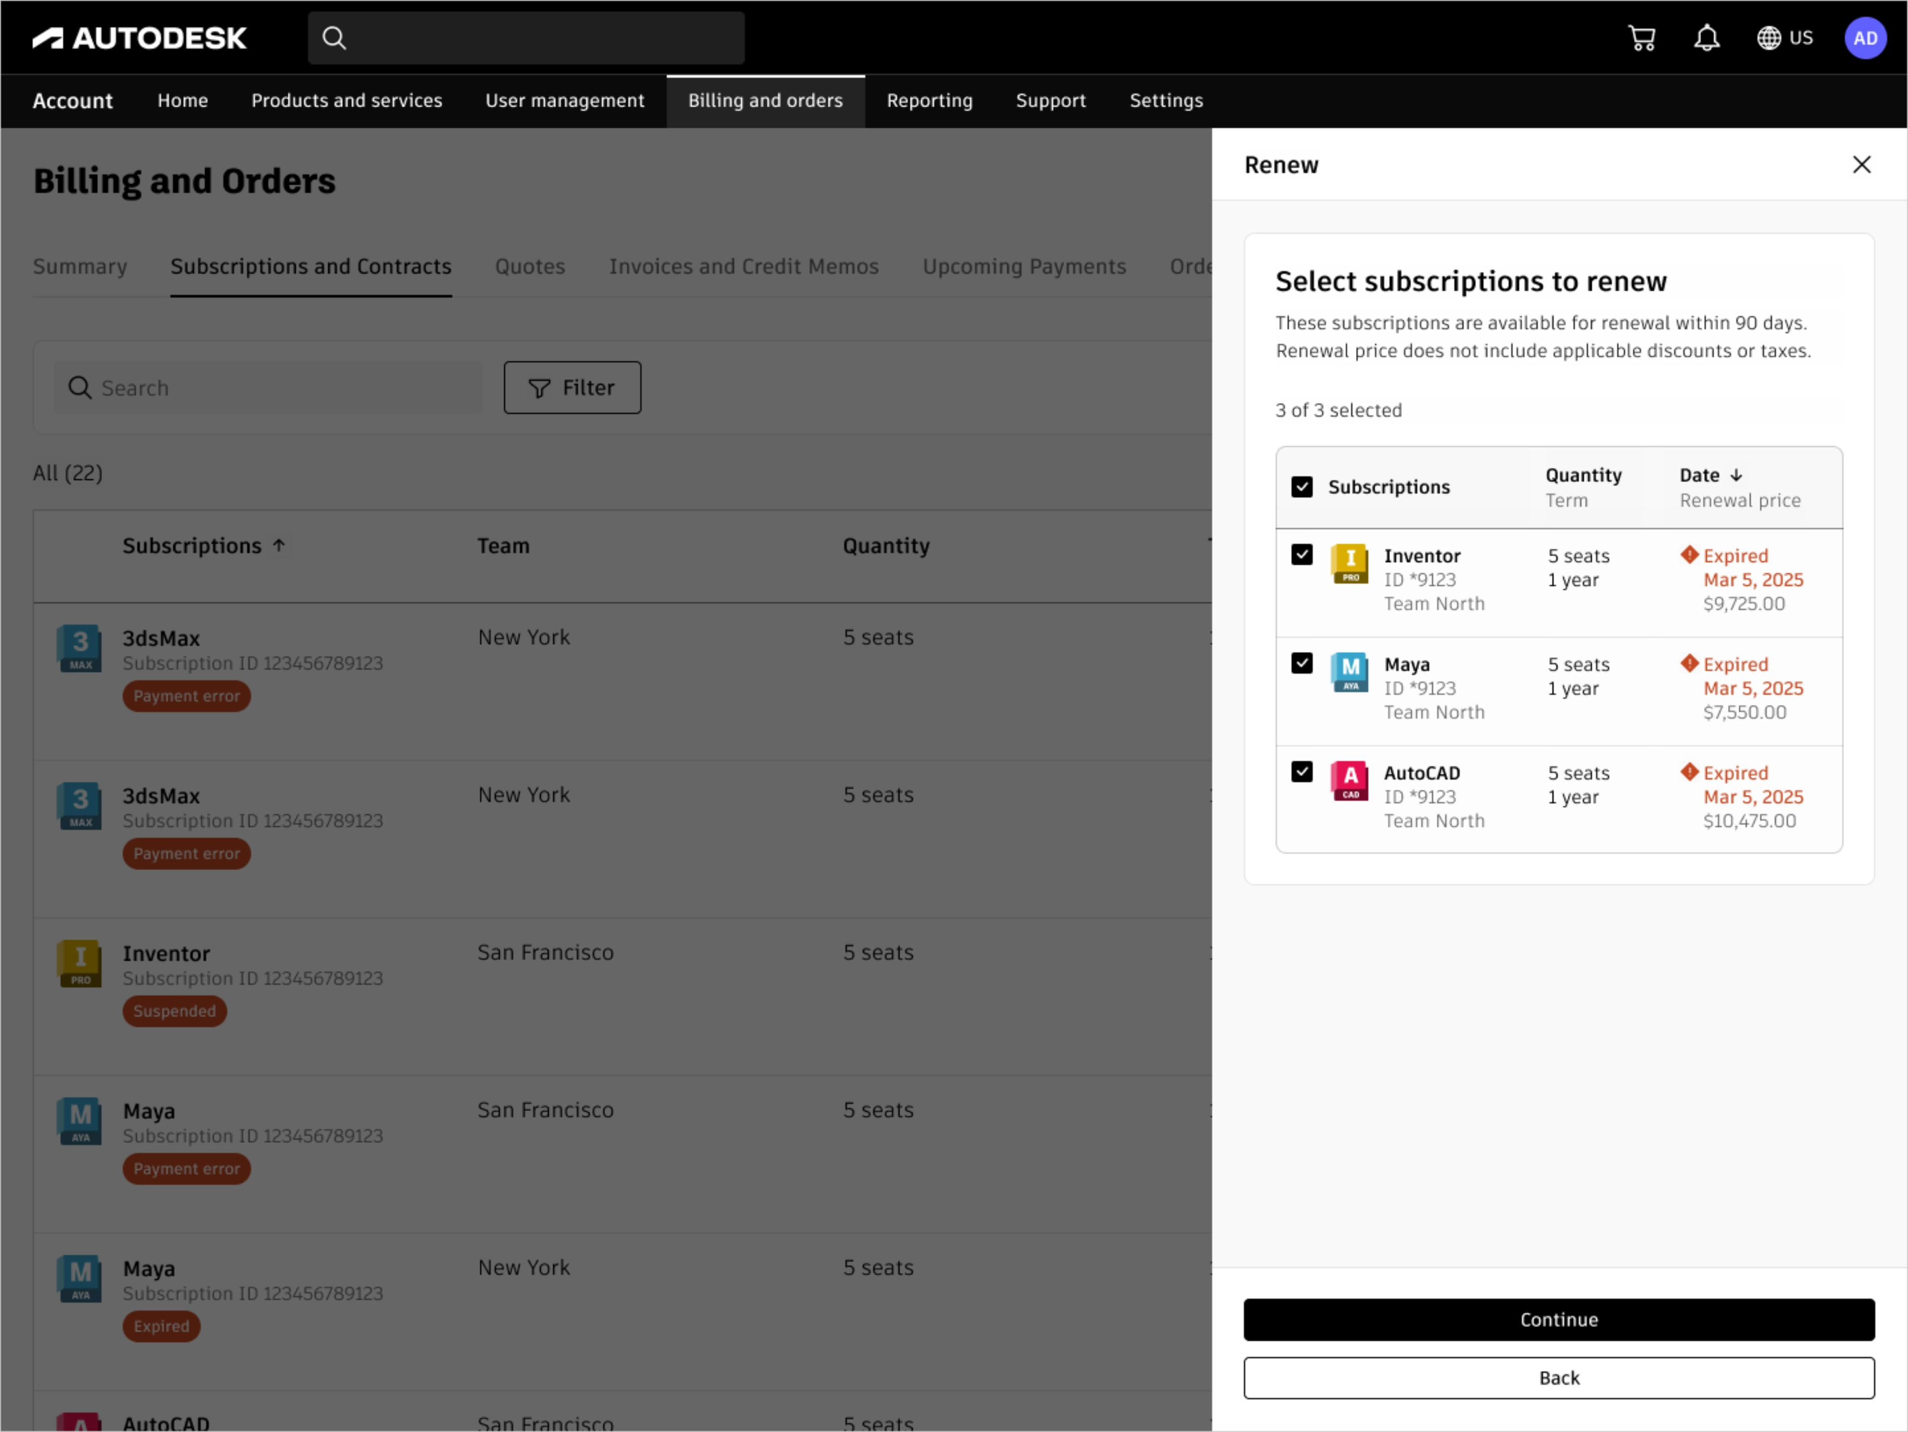Switch to the Upcoming Payments tab
The height and width of the screenshot is (1432, 1908).
tap(1024, 266)
